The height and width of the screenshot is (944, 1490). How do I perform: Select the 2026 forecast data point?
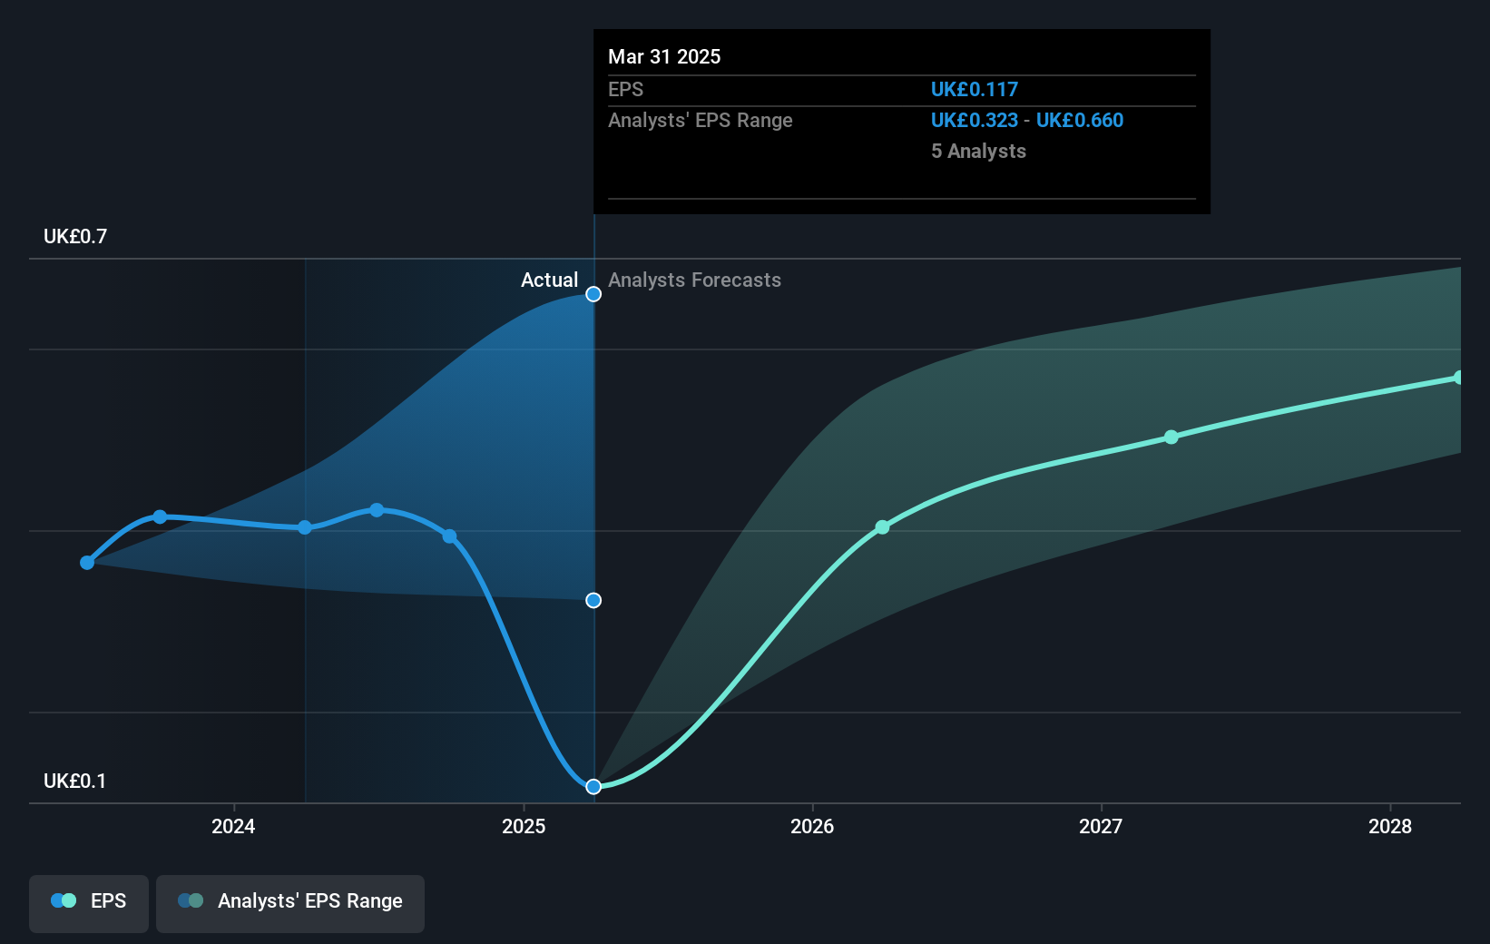tap(881, 526)
